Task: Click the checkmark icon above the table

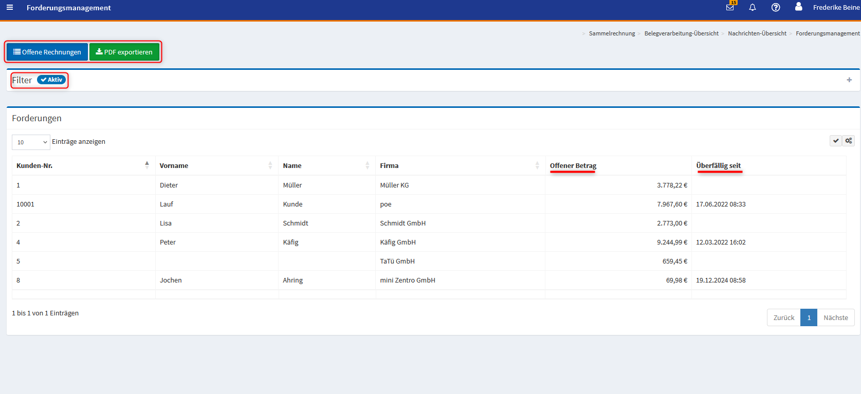Action: pyautogui.click(x=836, y=141)
